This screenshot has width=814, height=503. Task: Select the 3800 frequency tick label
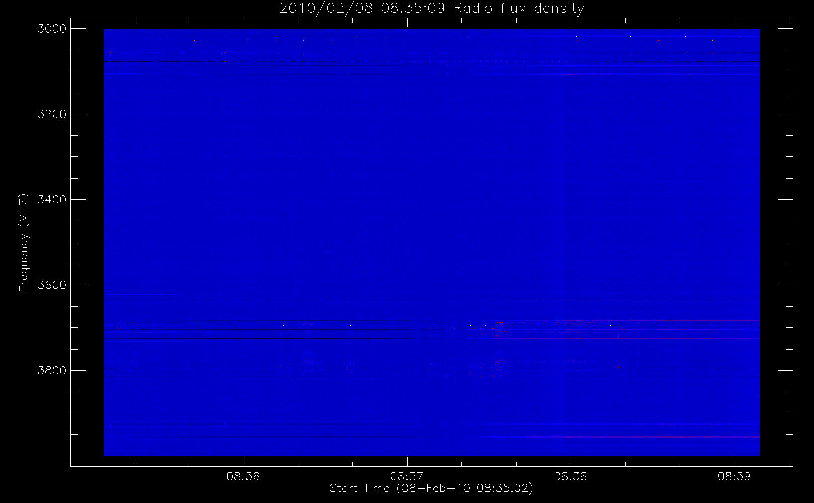click(x=52, y=371)
